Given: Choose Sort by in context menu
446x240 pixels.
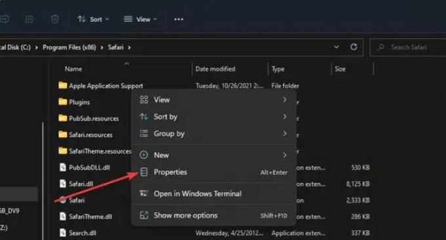Looking at the screenshot, I should click(x=213, y=117).
